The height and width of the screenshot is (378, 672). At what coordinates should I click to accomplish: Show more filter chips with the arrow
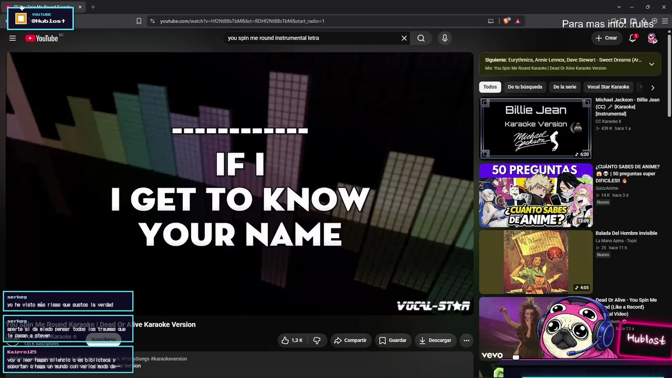(653, 88)
